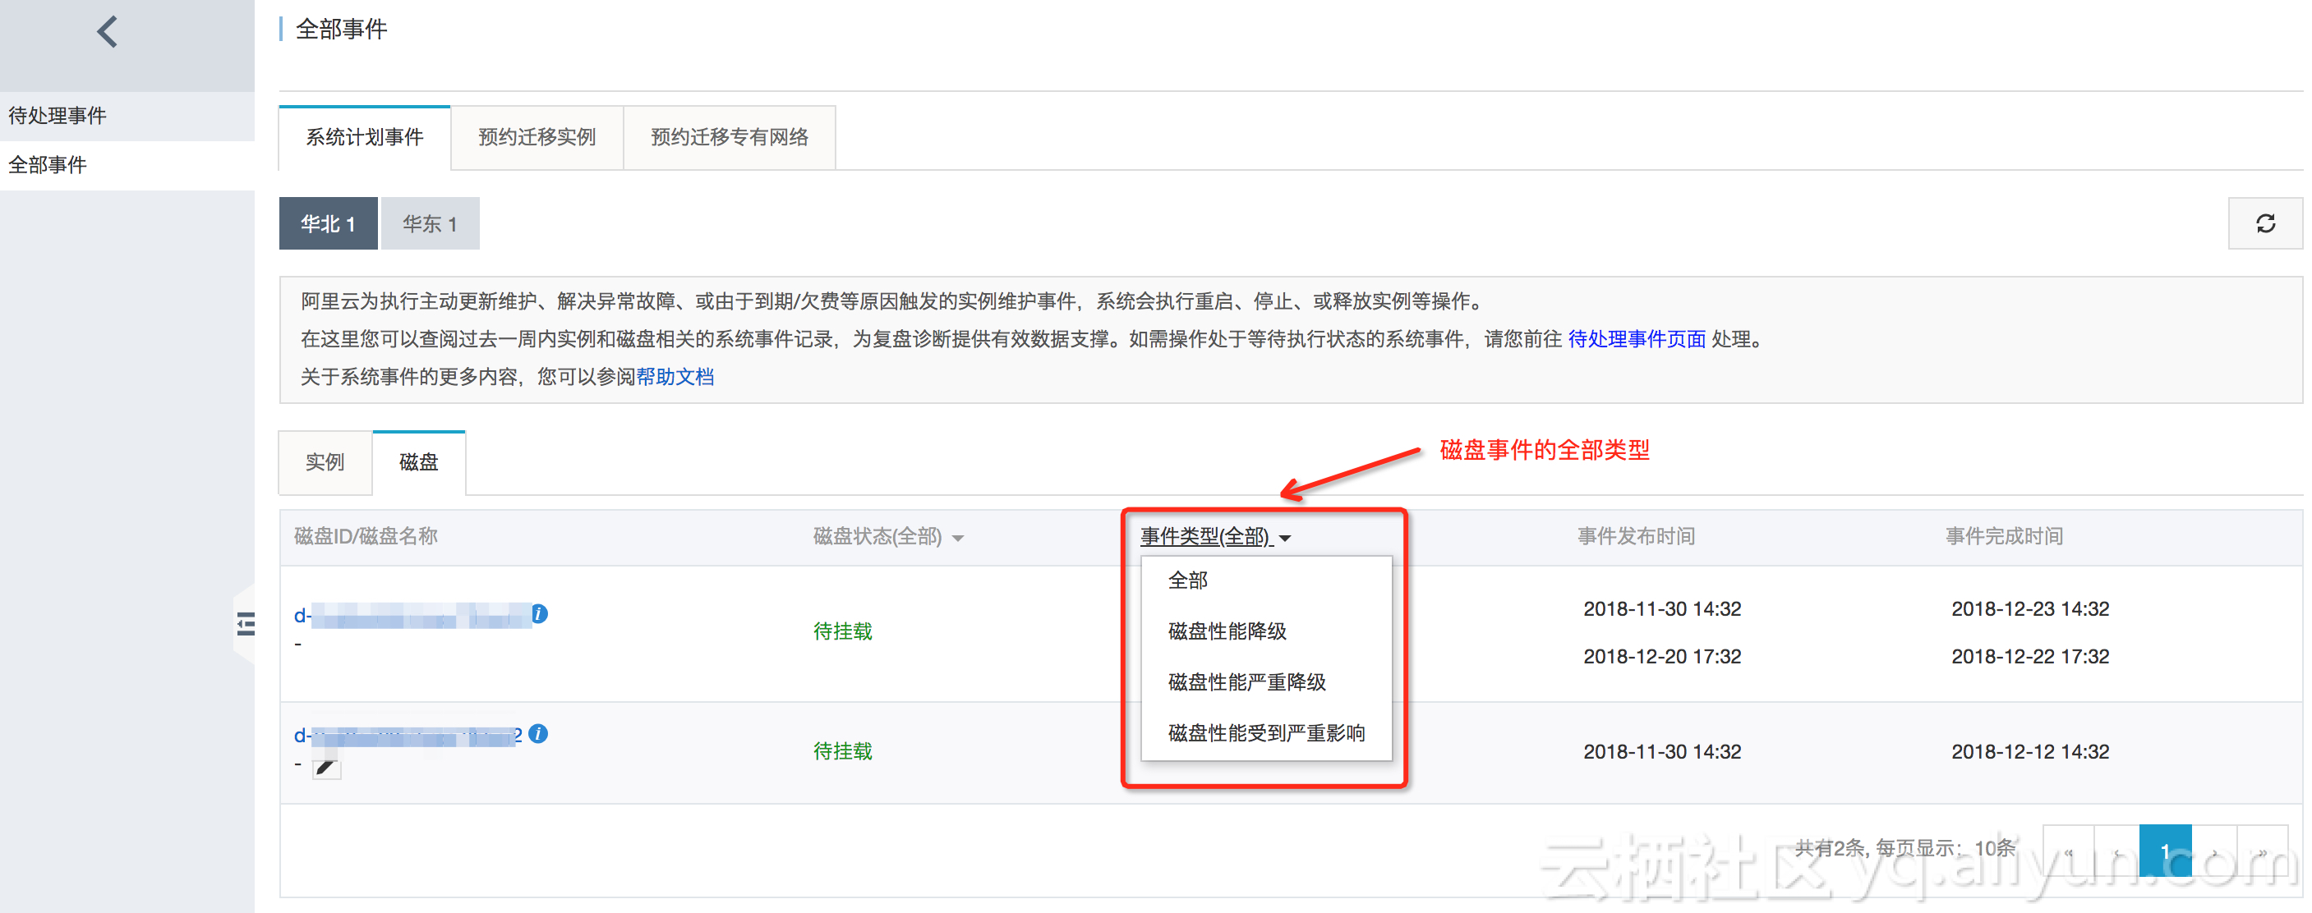Edit the second disk's name with the pencil icon
Screen dimensions: 2312x913
point(326,768)
